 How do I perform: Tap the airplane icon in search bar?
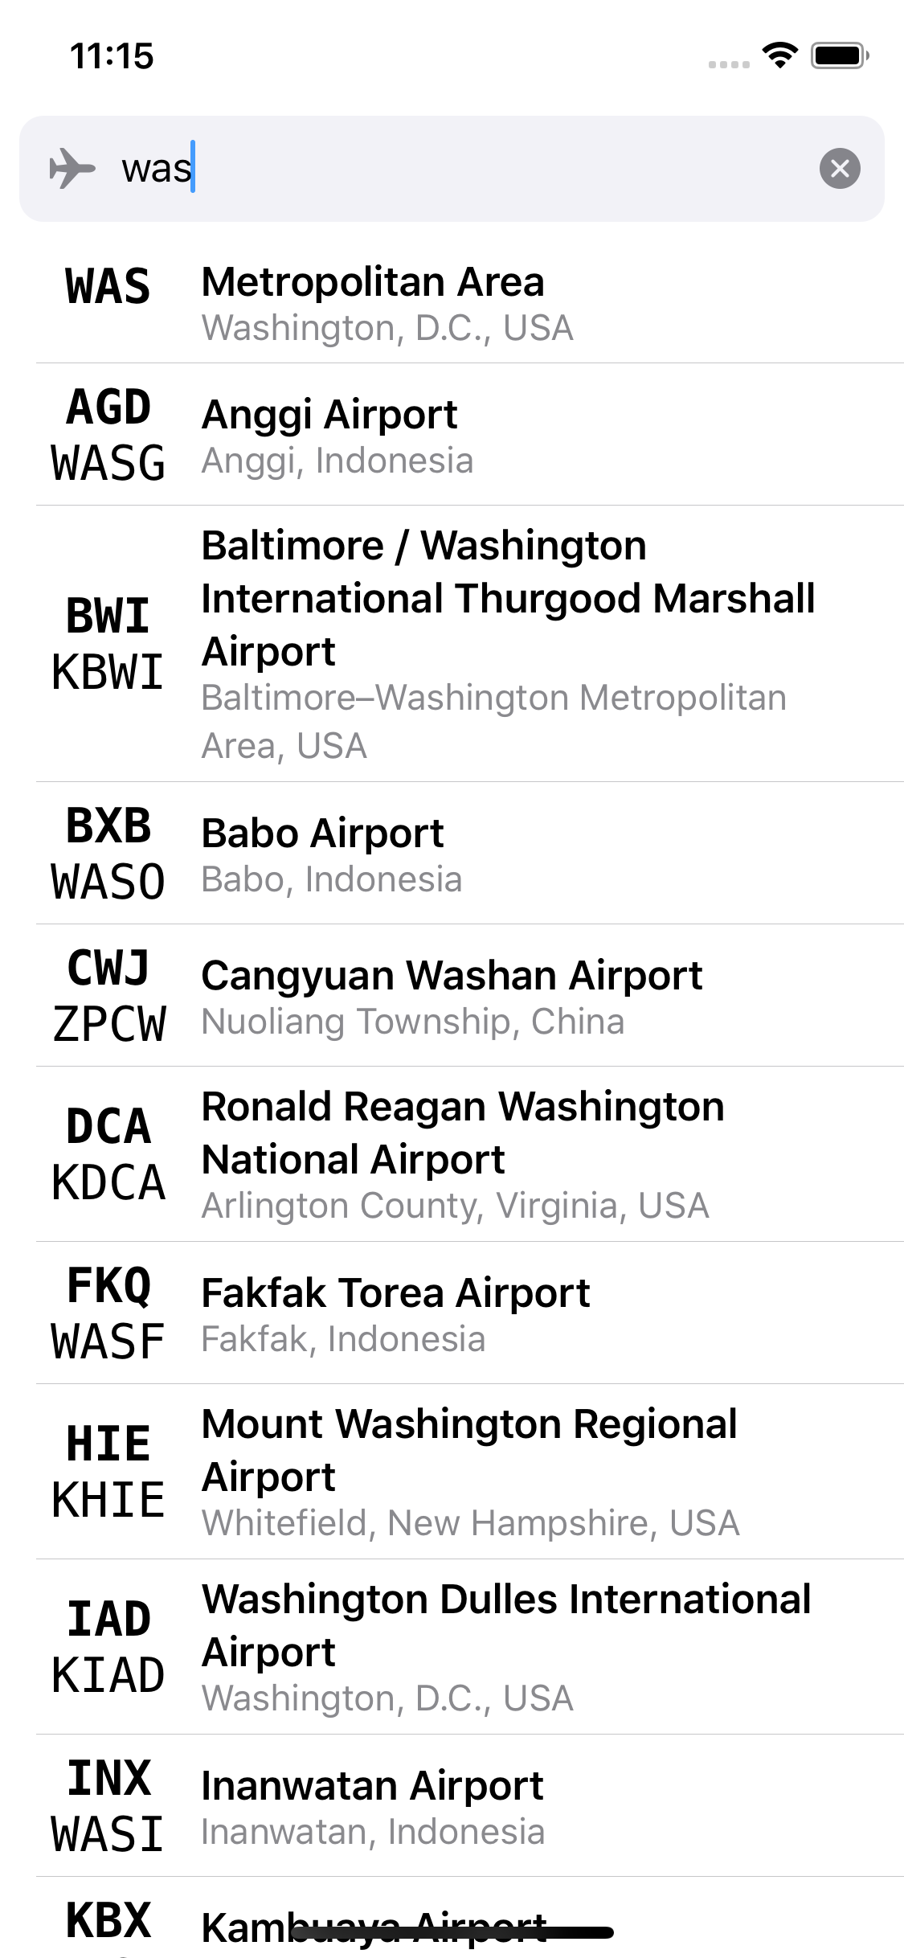[x=72, y=169]
